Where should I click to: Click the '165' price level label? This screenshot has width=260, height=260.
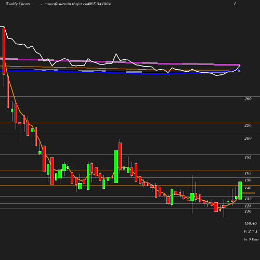pos(248,173)
